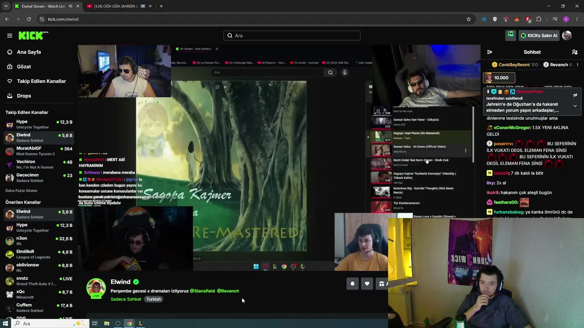The width and height of the screenshot is (584, 328).
Task: Toggle follow heart for Elwind
Action: point(367,284)
